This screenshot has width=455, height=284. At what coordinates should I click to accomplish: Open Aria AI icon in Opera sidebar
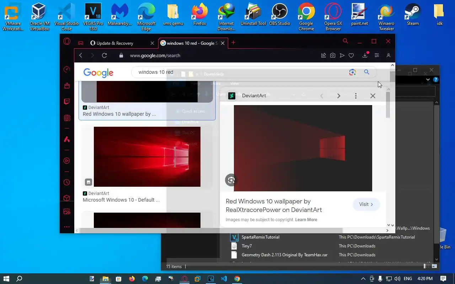point(67,140)
